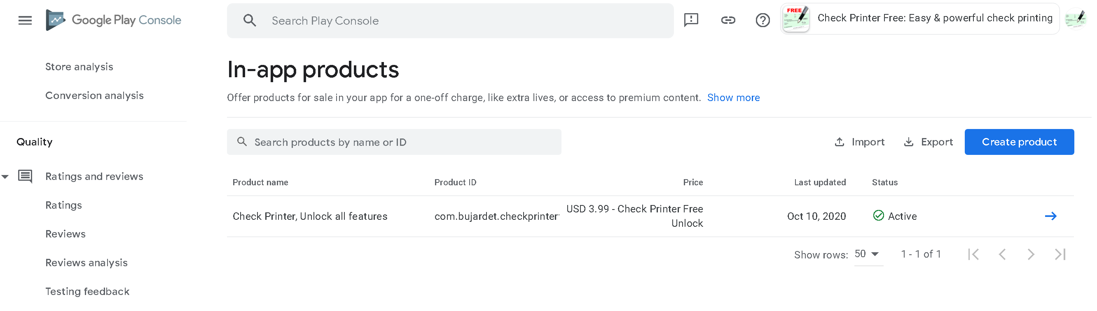Open Store analysis in the sidebar
The height and width of the screenshot is (311, 1097).
pyautogui.click(x=79, y=67)
